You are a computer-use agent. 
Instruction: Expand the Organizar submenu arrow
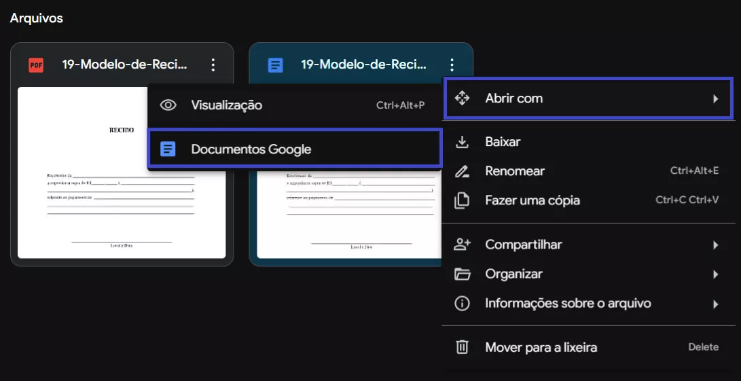tap(715, 274)
